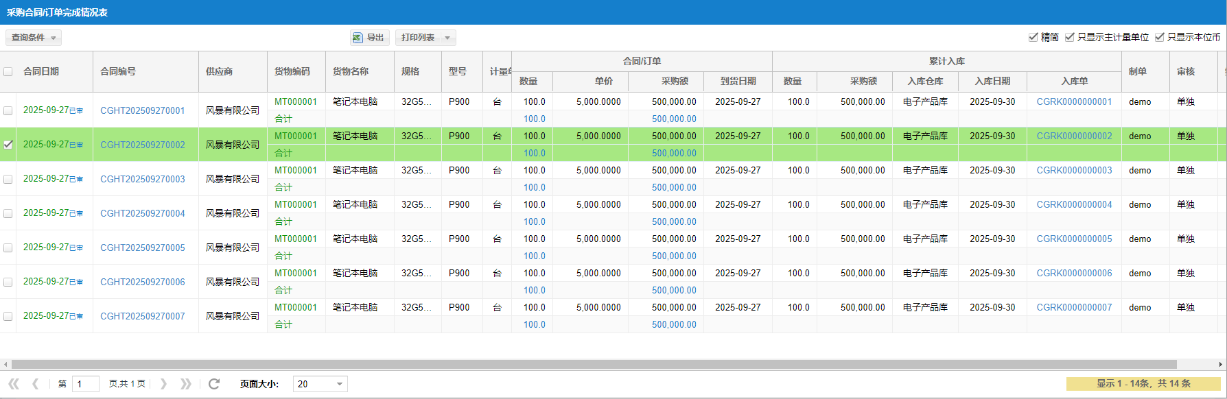Go to the previous page
This screenshot has height=399, width=1227.
(36, 384)
